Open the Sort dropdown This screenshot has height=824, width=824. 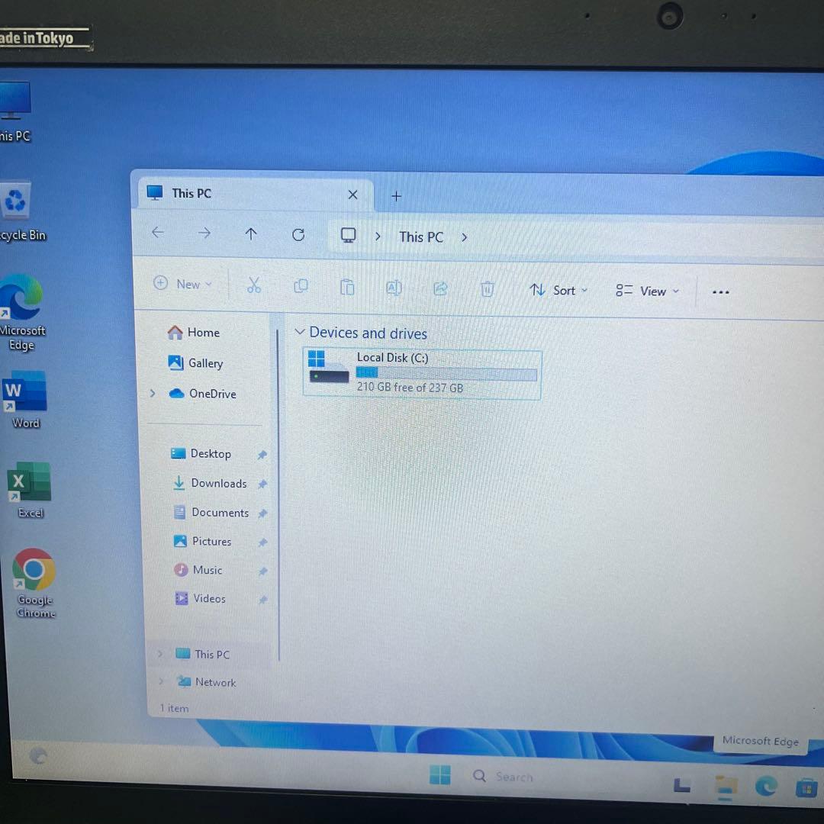(559, 291)
